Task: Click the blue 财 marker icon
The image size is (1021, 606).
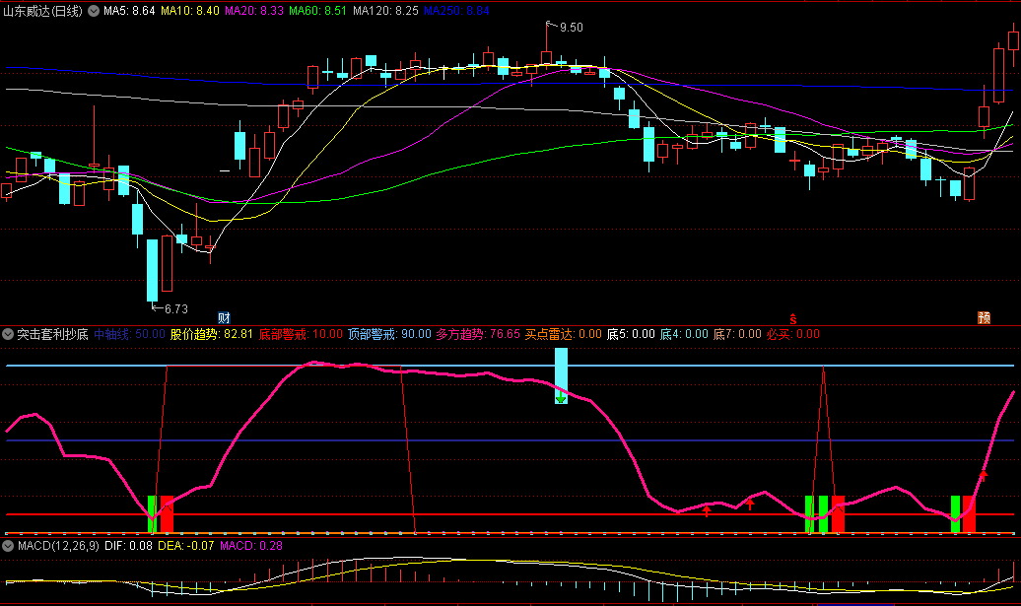Action: [224, 318]
